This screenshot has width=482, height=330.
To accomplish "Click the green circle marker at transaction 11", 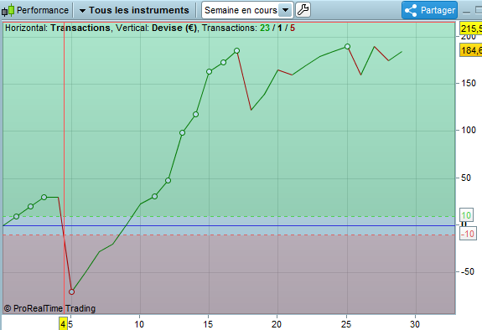I will pyautogui.click(x=154, y=196).
